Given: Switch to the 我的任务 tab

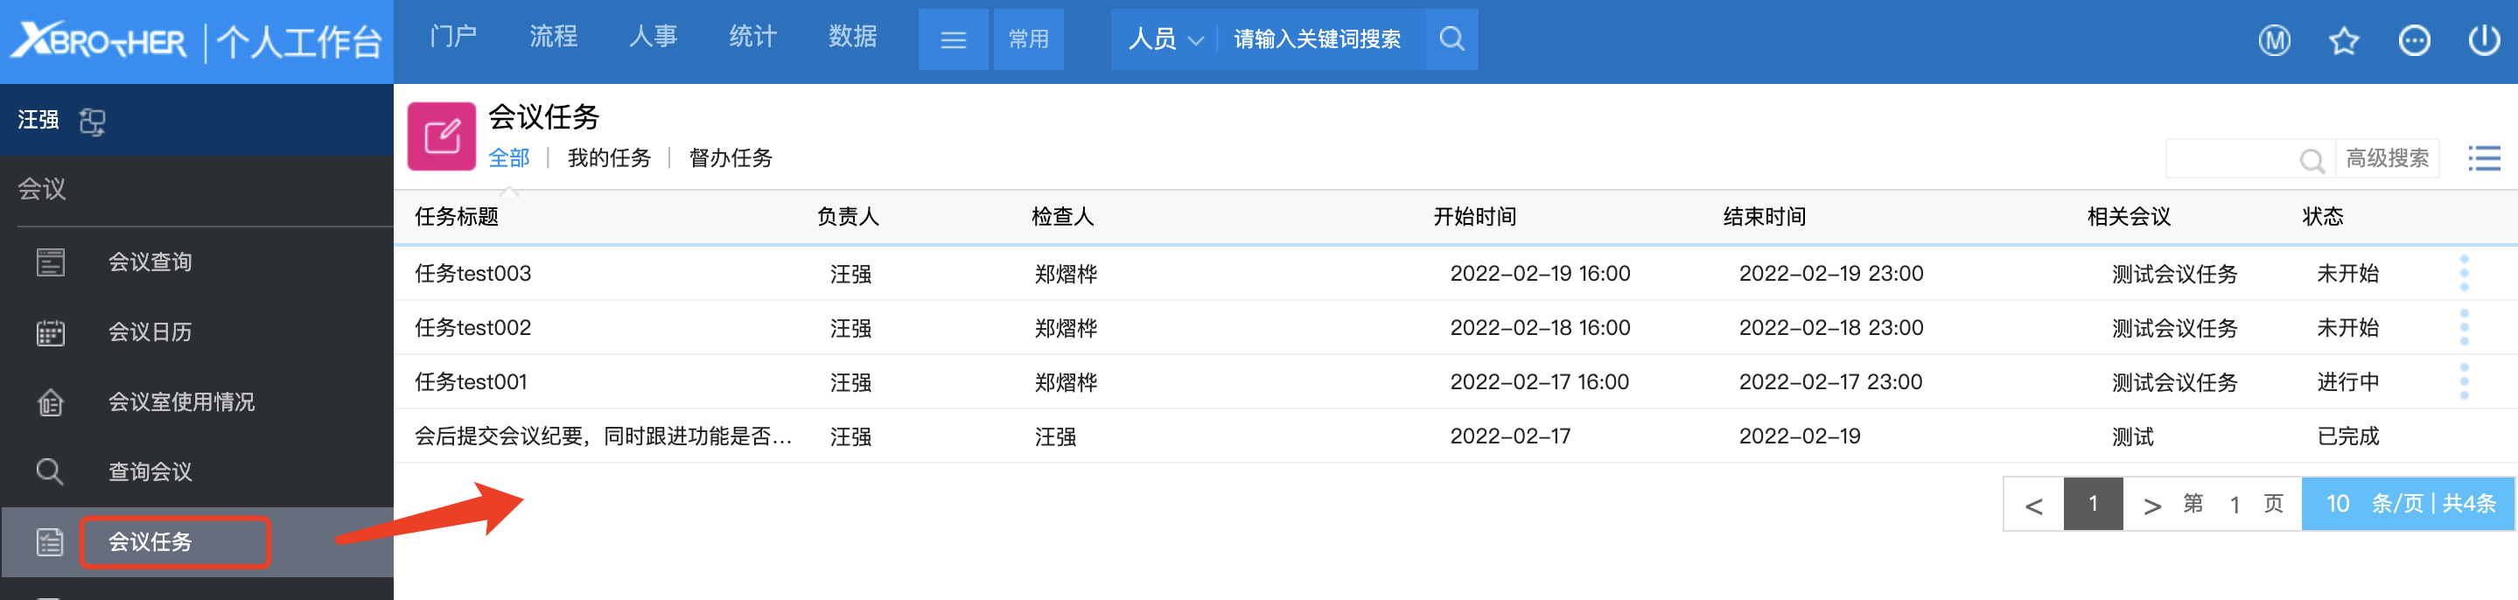Looking at the screenshot, I should [608, 158].
